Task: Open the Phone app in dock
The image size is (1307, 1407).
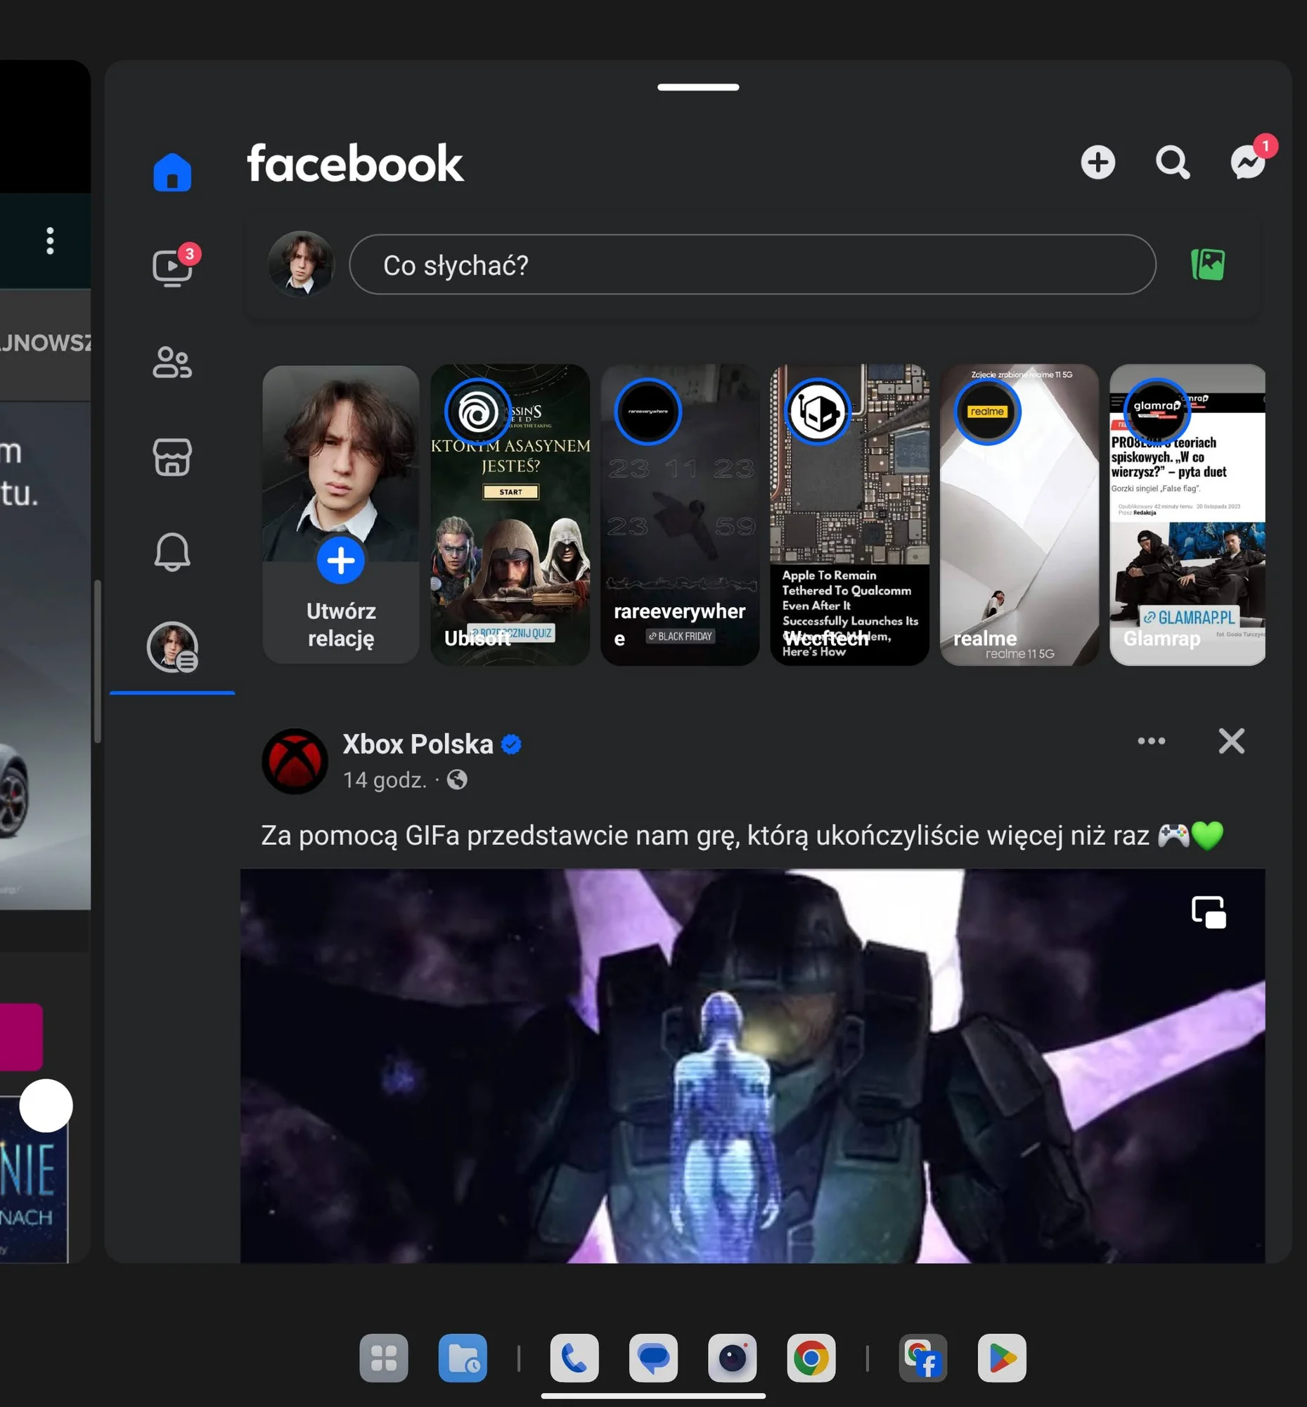Action: click(574, 1358)
